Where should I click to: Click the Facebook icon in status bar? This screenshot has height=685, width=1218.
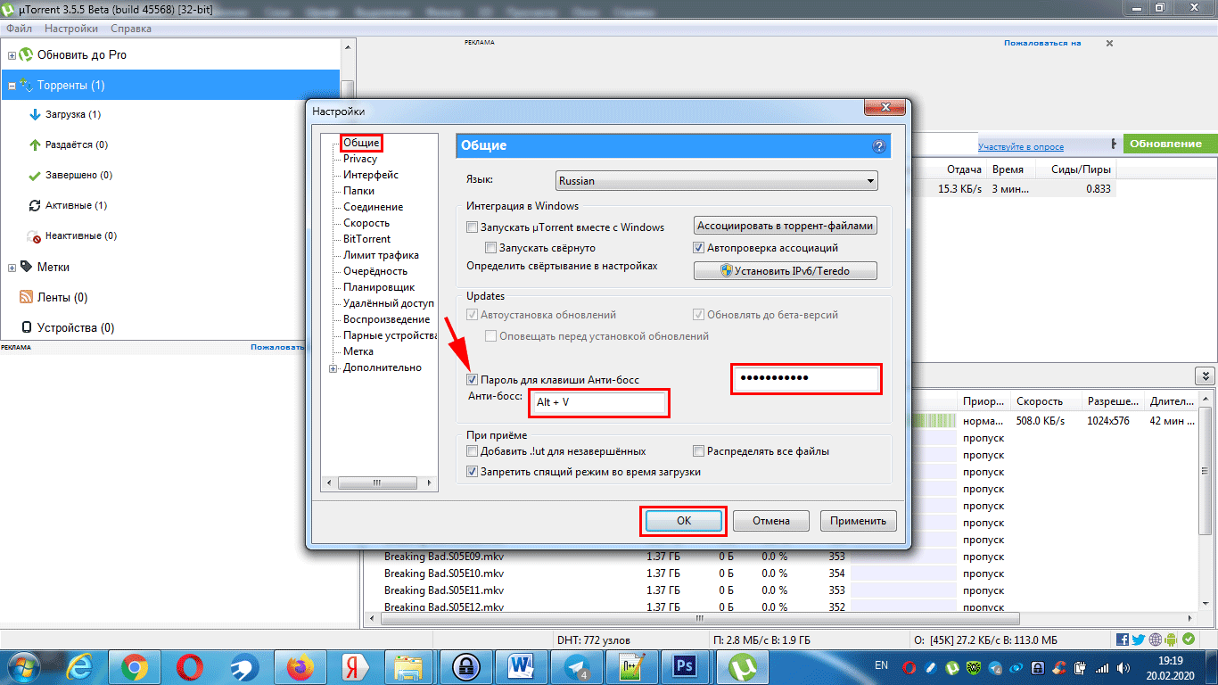coord(1123,640)
